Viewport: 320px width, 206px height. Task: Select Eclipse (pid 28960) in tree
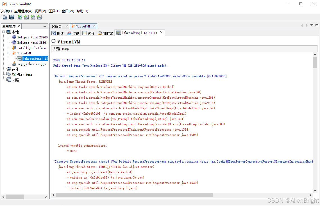(x=32, y=37)
